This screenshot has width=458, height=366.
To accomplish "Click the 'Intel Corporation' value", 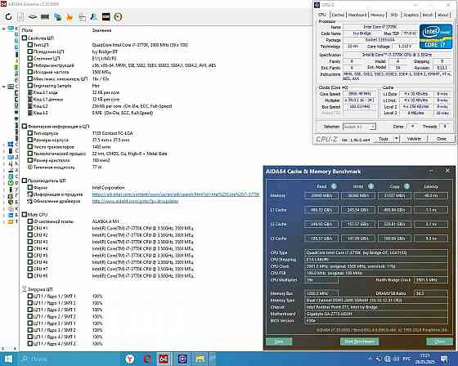I will tap(108, 188).
